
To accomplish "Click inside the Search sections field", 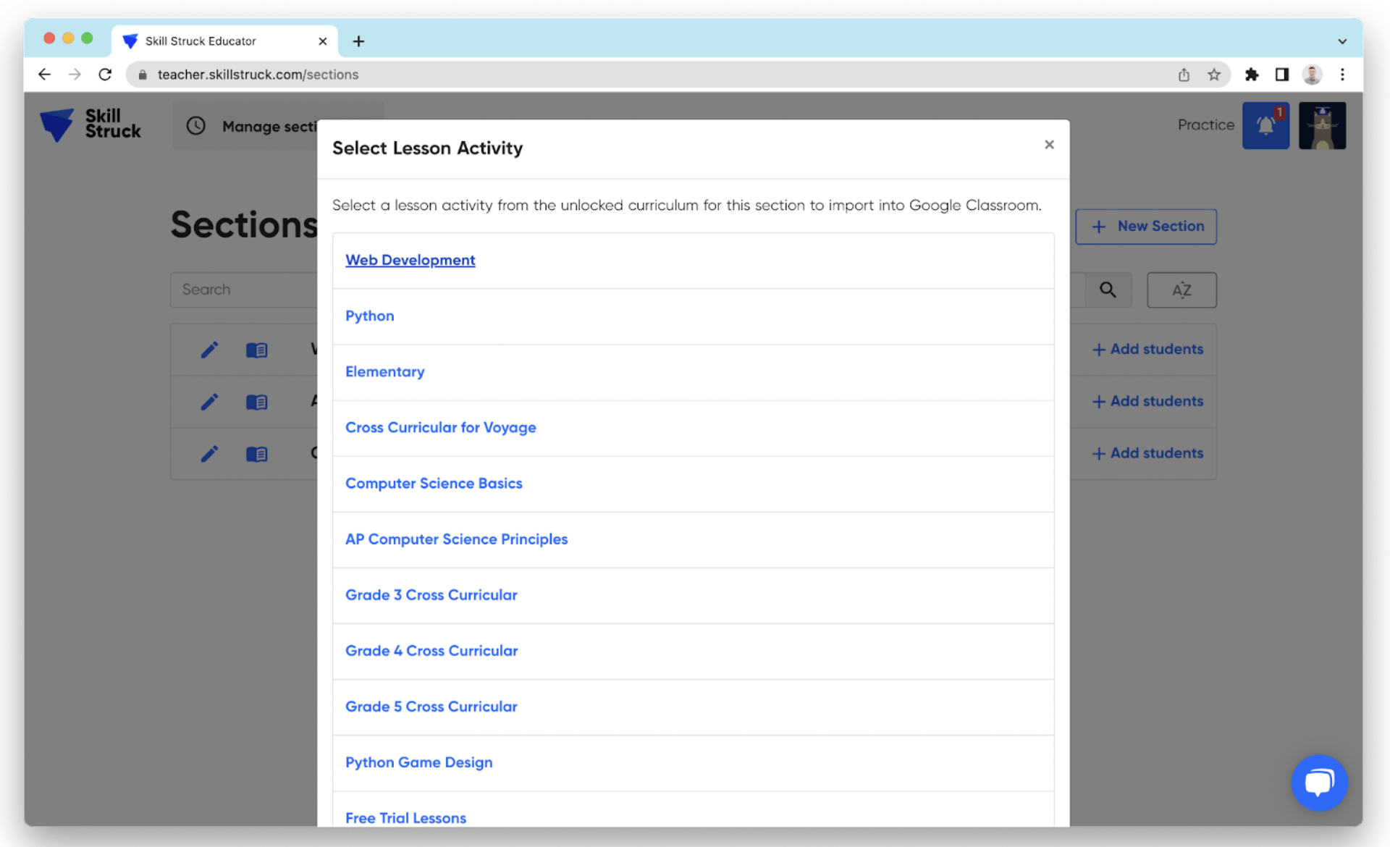I will click(239, 290).
